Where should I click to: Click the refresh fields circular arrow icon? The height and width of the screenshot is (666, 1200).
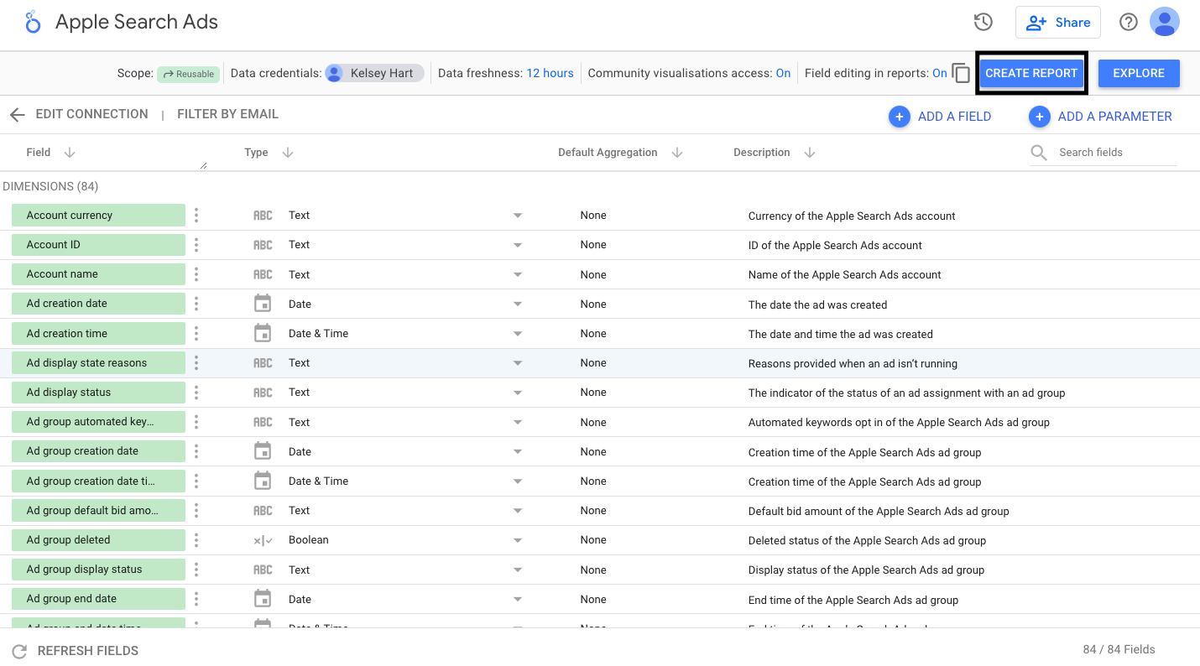click(x=19, y=651)
